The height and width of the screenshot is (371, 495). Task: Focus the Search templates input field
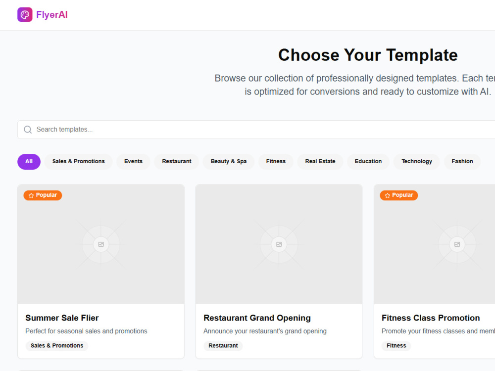[x=256, y=130]
